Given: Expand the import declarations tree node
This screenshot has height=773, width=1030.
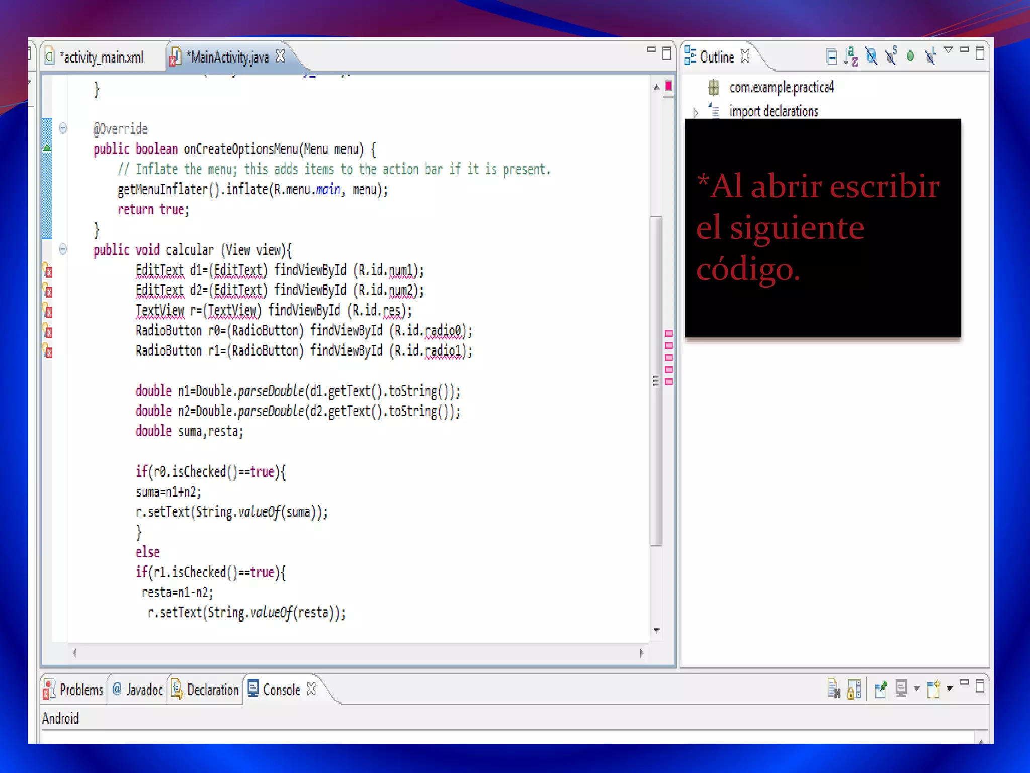Looking at the screenshot, I should (696, 112).
